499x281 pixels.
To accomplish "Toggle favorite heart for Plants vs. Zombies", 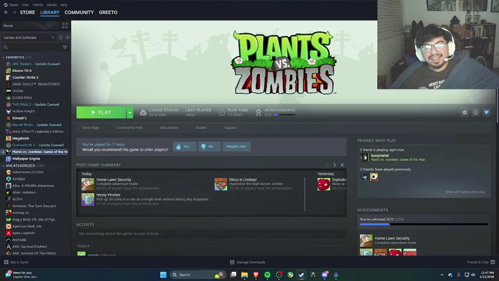I will point(487,112).
